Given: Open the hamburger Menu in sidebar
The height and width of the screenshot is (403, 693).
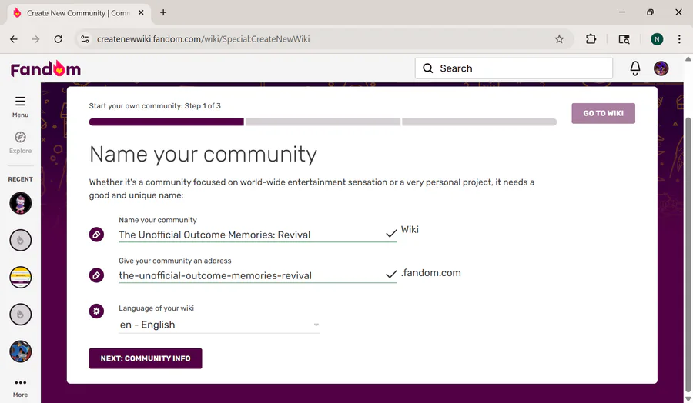Looking at the screenshot, I should point(20,106).
